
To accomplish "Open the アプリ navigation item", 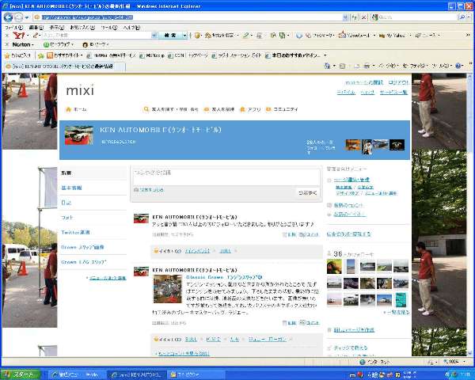I will (250, 109).
